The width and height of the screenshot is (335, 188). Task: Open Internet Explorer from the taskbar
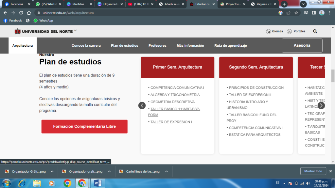coord(22,183)
